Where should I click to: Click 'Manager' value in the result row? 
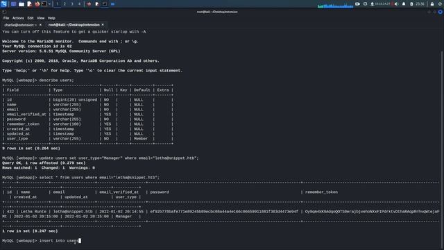tap(123, 216)
